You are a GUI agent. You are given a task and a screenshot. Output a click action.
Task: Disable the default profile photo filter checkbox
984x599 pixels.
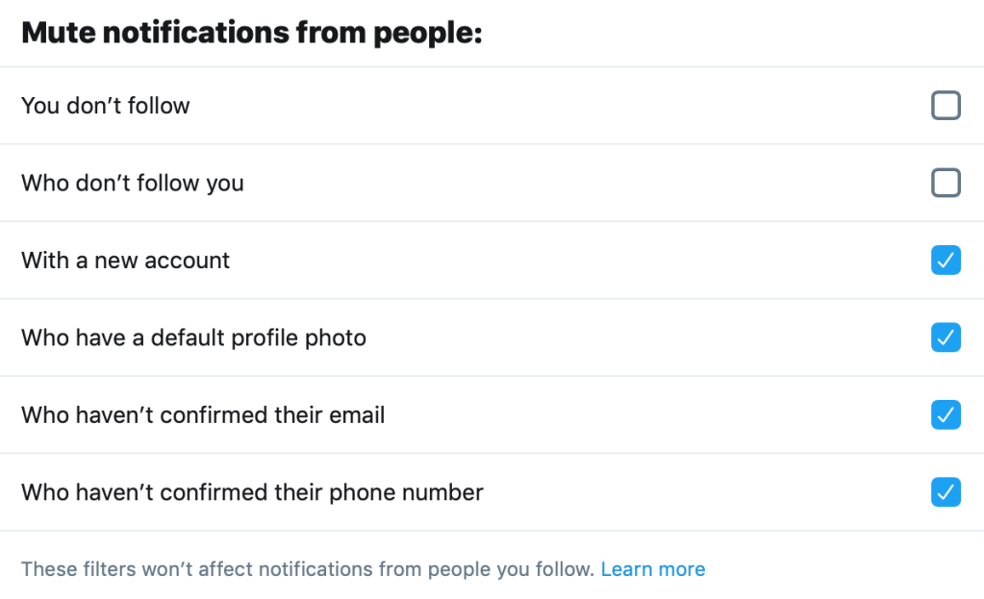[946, 337]
